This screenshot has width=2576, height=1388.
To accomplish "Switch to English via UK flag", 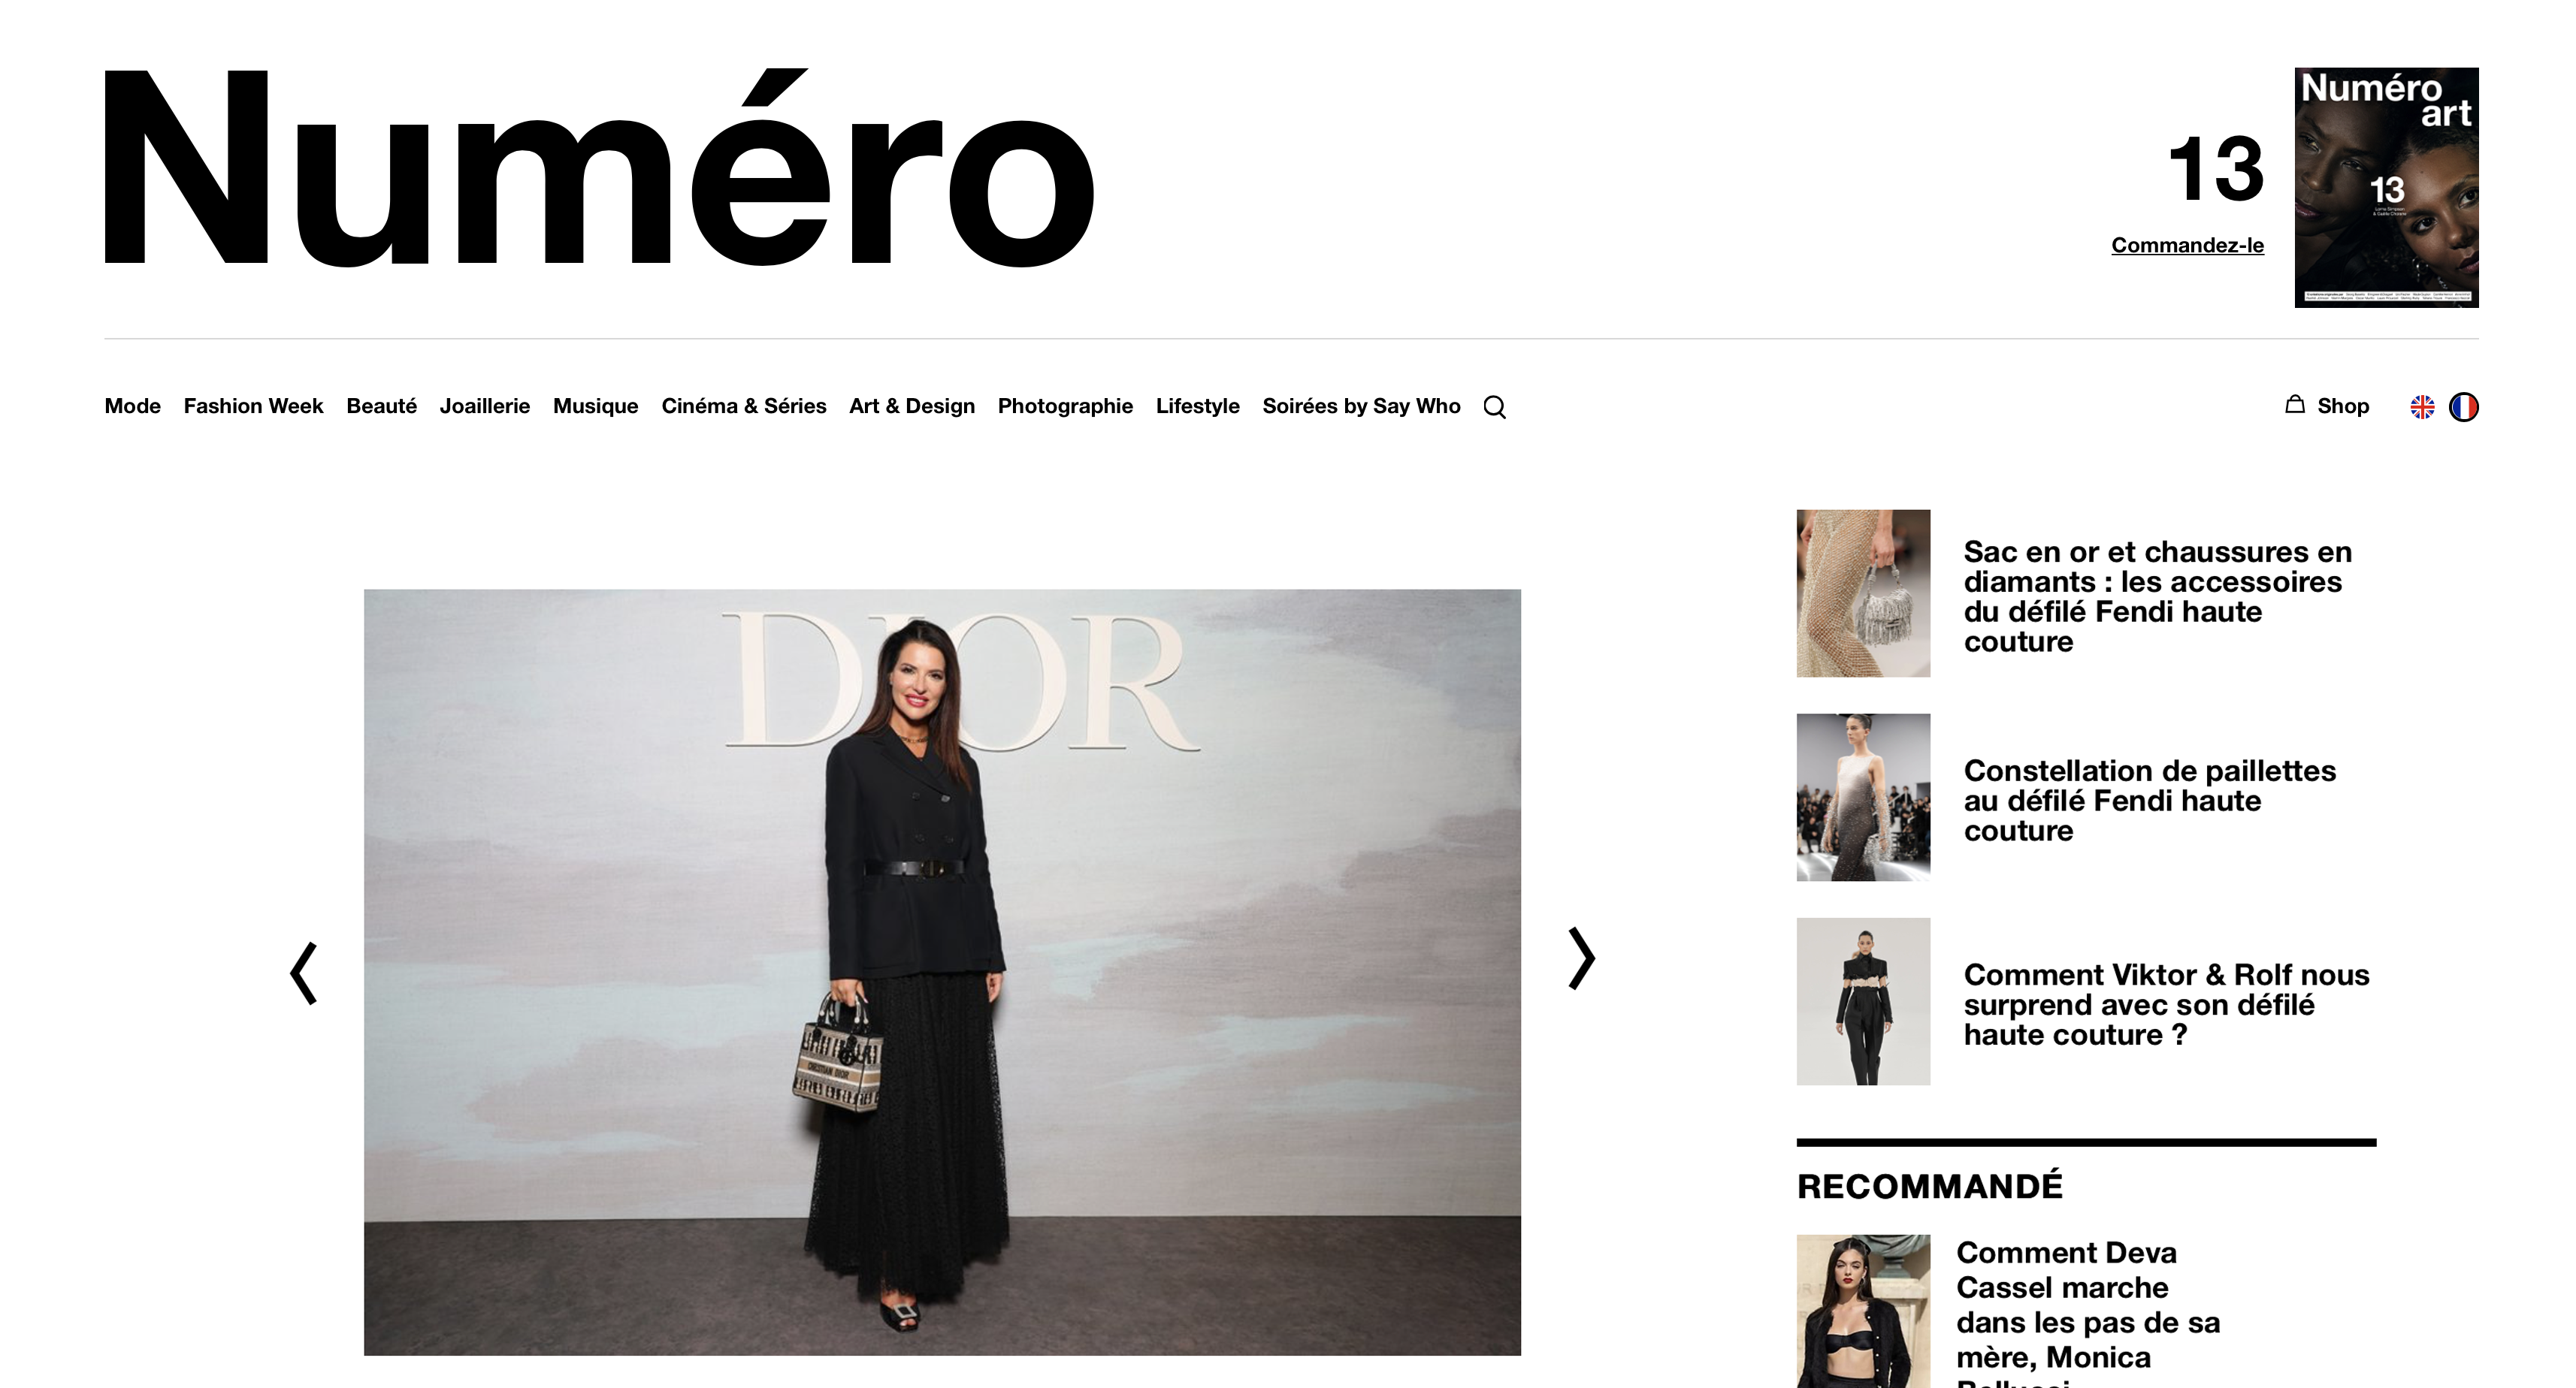I will (2422, 406).
